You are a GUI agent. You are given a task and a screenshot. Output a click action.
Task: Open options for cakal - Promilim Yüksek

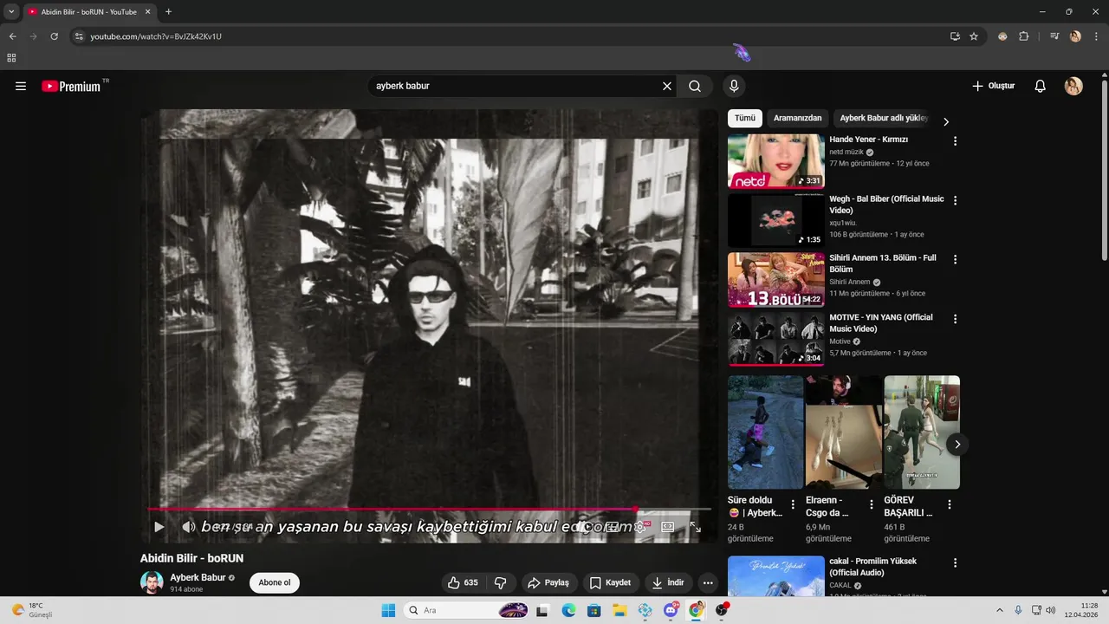(x=956, y=562)
